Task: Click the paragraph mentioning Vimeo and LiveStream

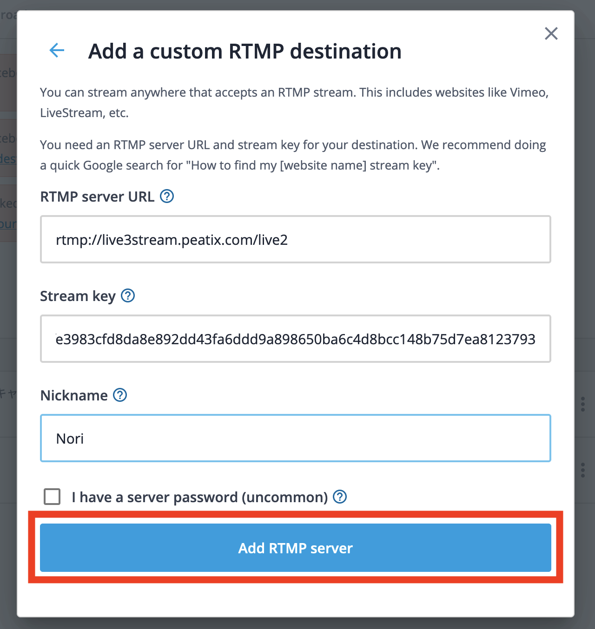Action: click(x=295, y=103)
